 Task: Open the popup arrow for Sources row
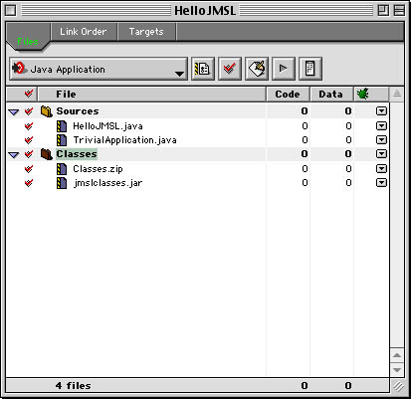[x=381, y=111]
